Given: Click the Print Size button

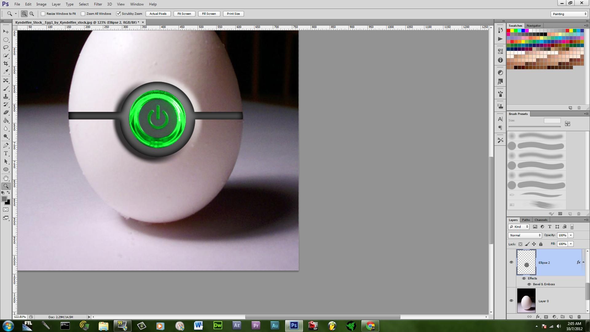Looking at the screenshot, I should coord(233,14).
